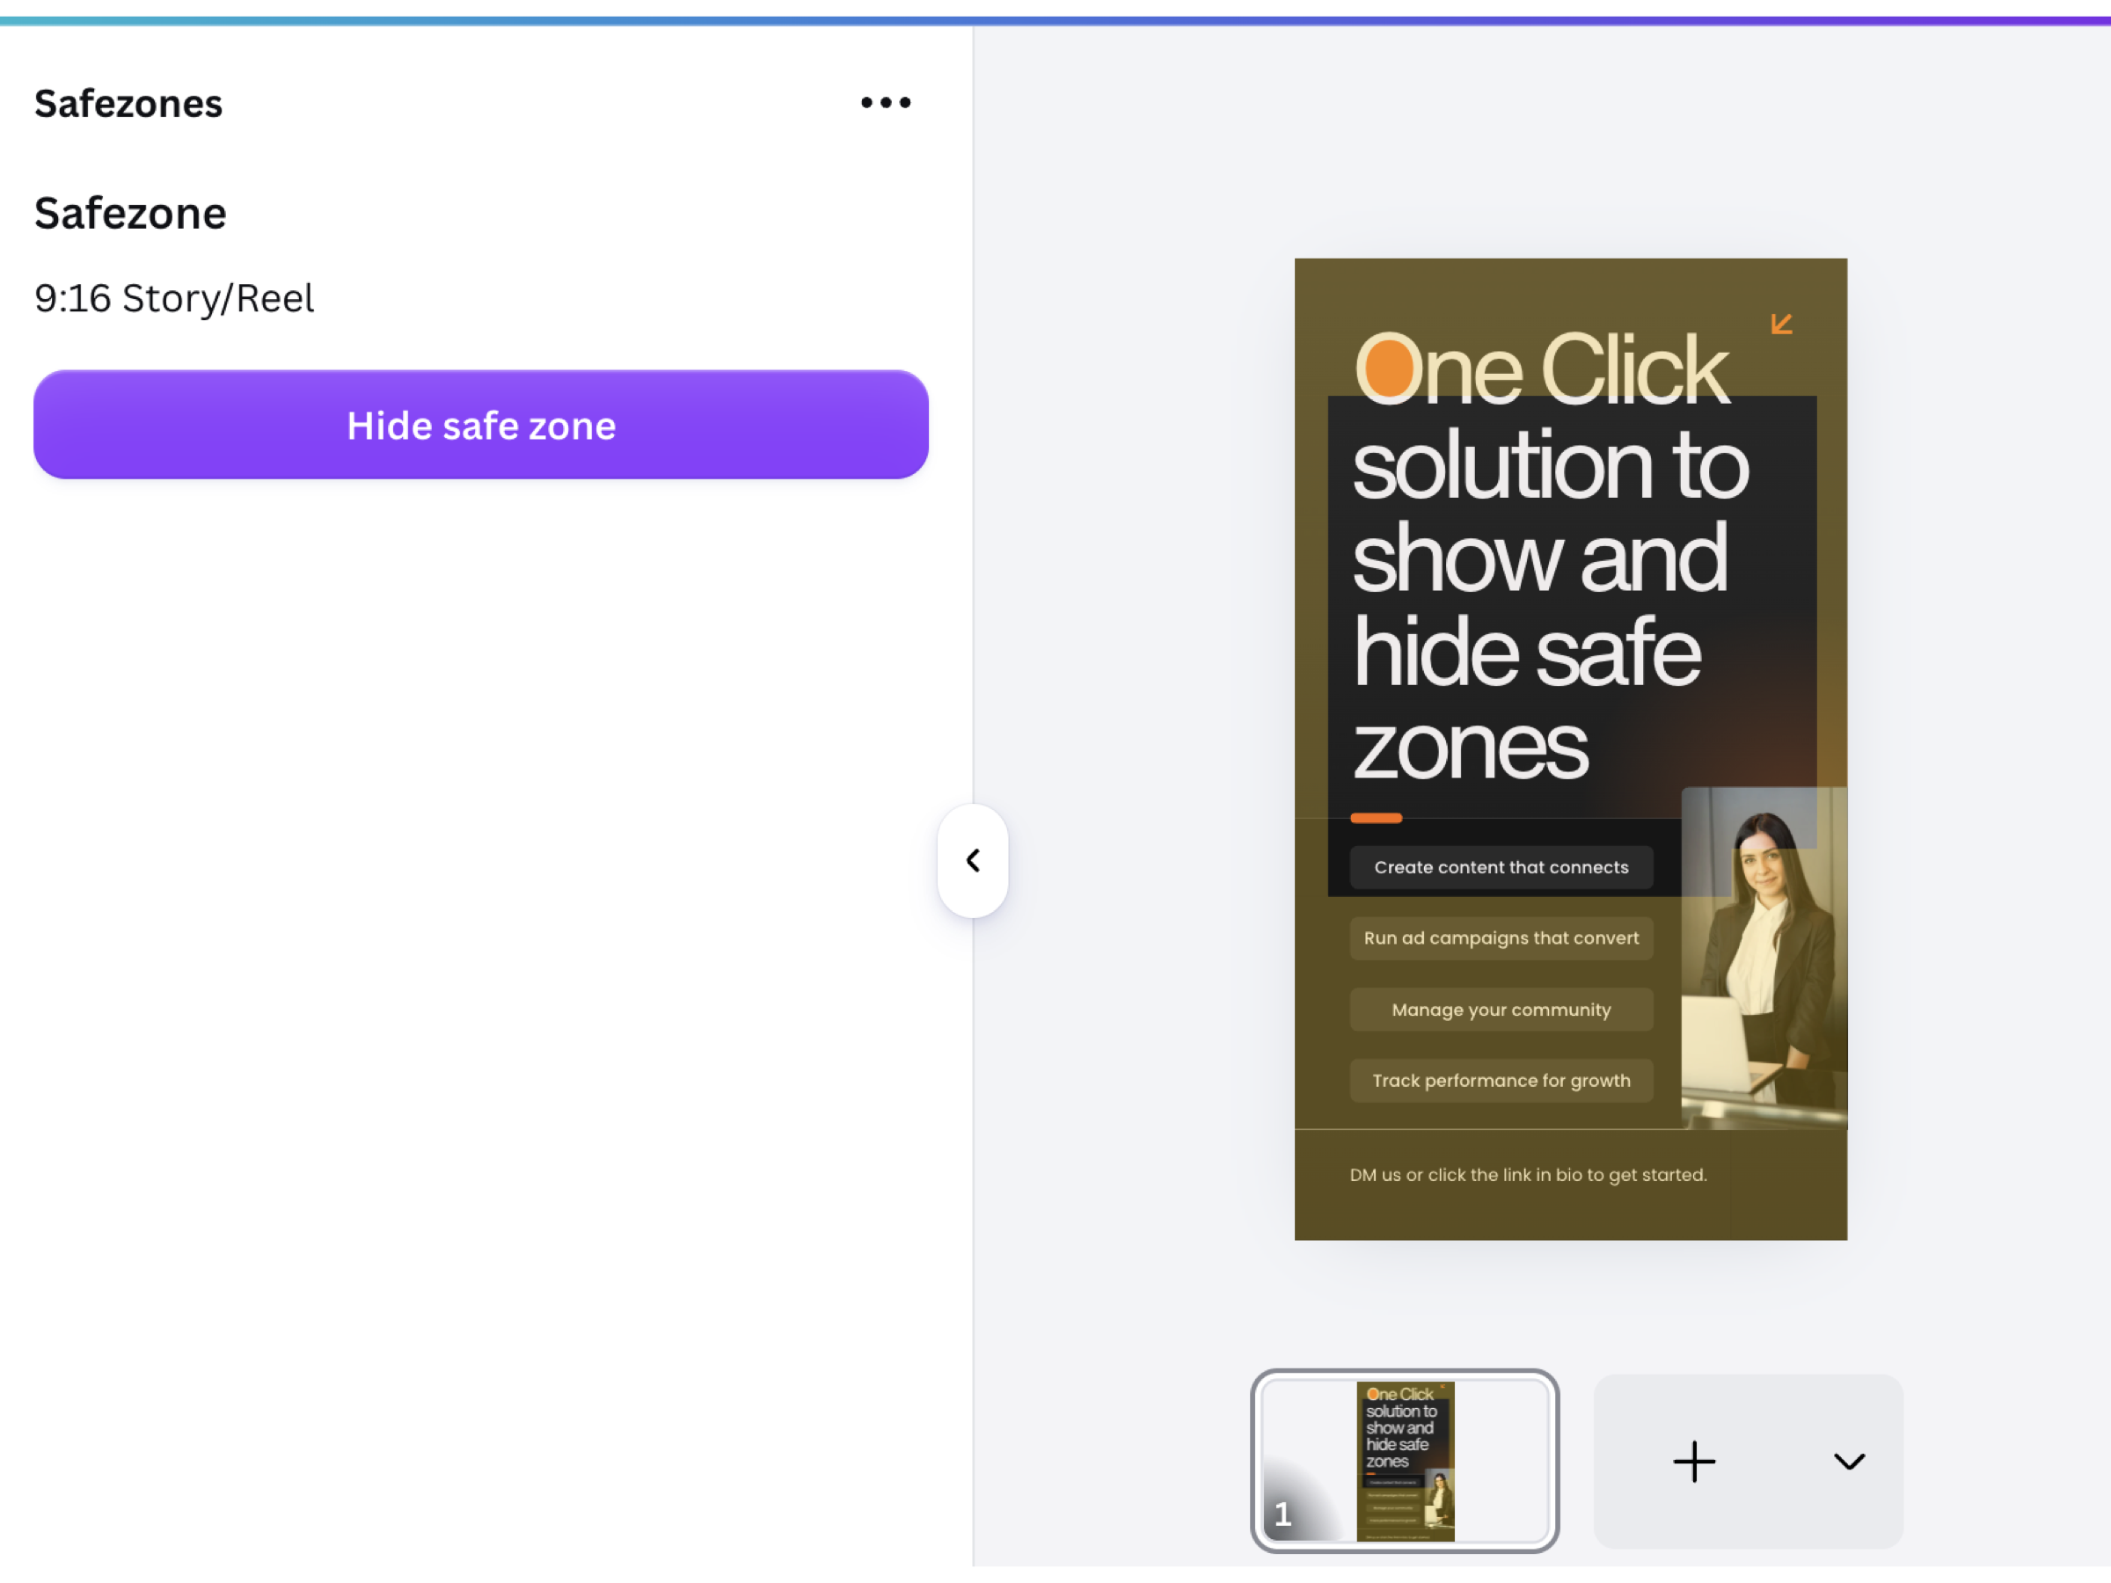Collapse the side panel with the chevron handle
The image size is (2111, 1583).
pos(973,861)
